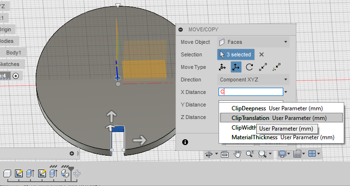Select the greyed-out pending feature in the timeline
The image size is (350, 186).
tap(77, 173)
